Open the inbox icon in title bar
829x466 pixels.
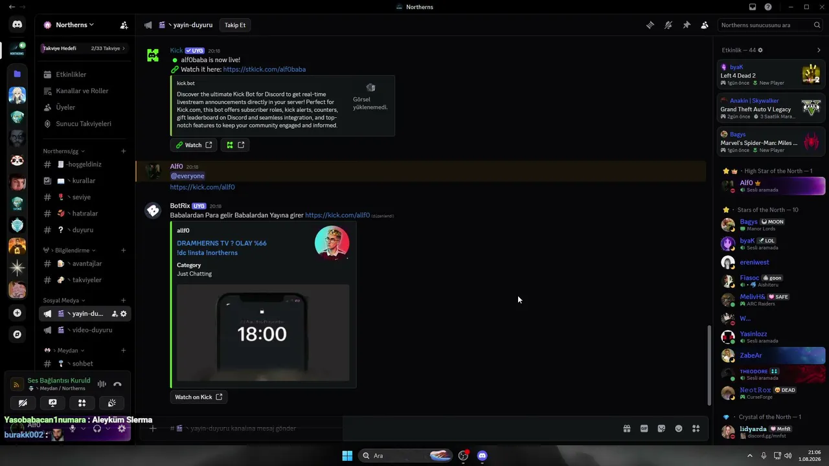(753, 7)
